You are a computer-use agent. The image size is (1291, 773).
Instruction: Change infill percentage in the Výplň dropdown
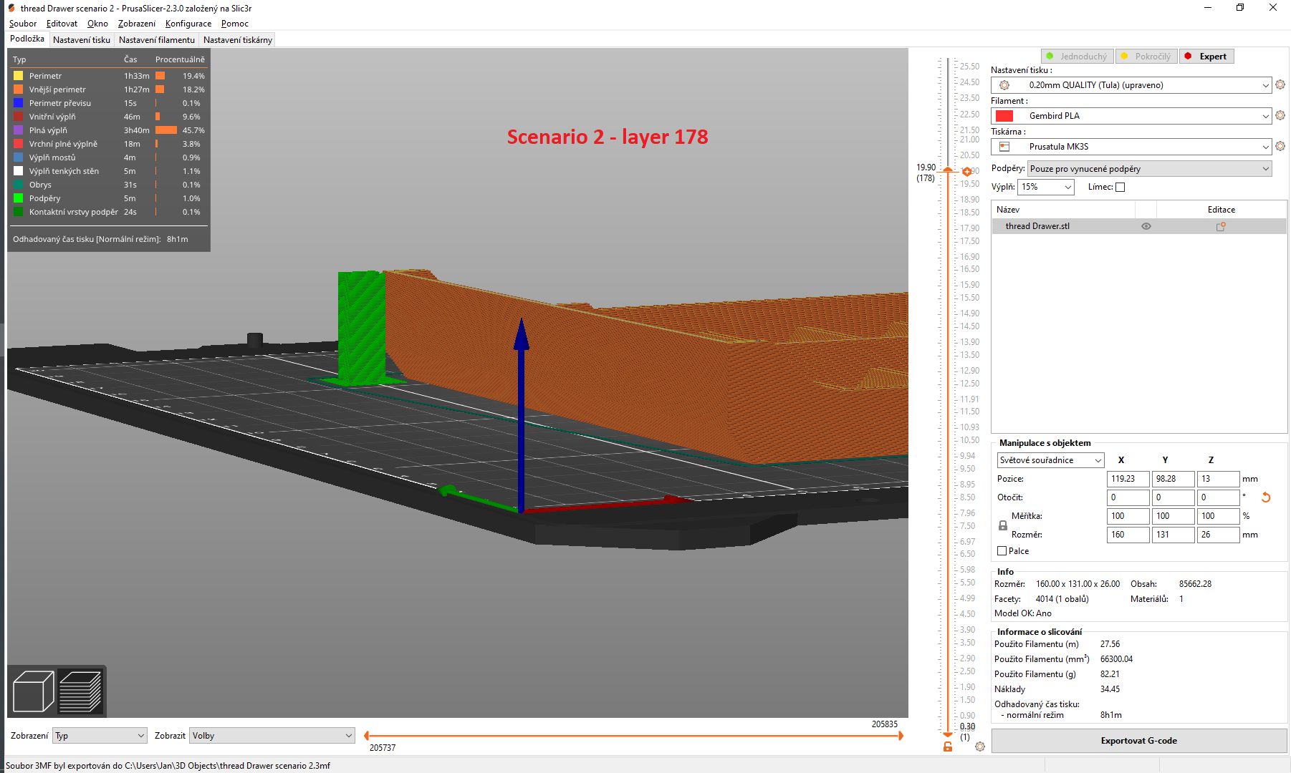click(x=1045, y=187)
